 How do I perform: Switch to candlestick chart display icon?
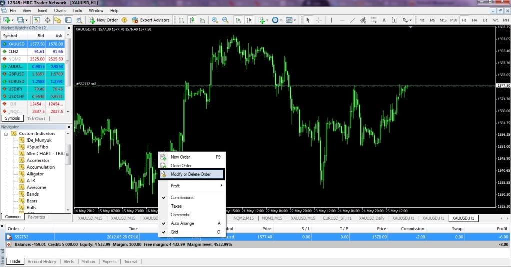coord(192,20)
